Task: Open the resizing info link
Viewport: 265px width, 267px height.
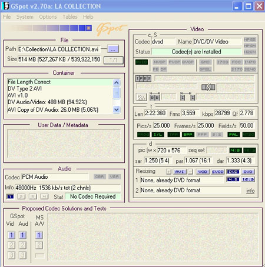Action: 250,191
